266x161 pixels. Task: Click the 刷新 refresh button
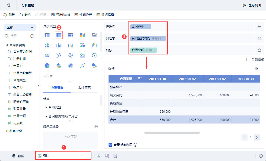(9, 15)
